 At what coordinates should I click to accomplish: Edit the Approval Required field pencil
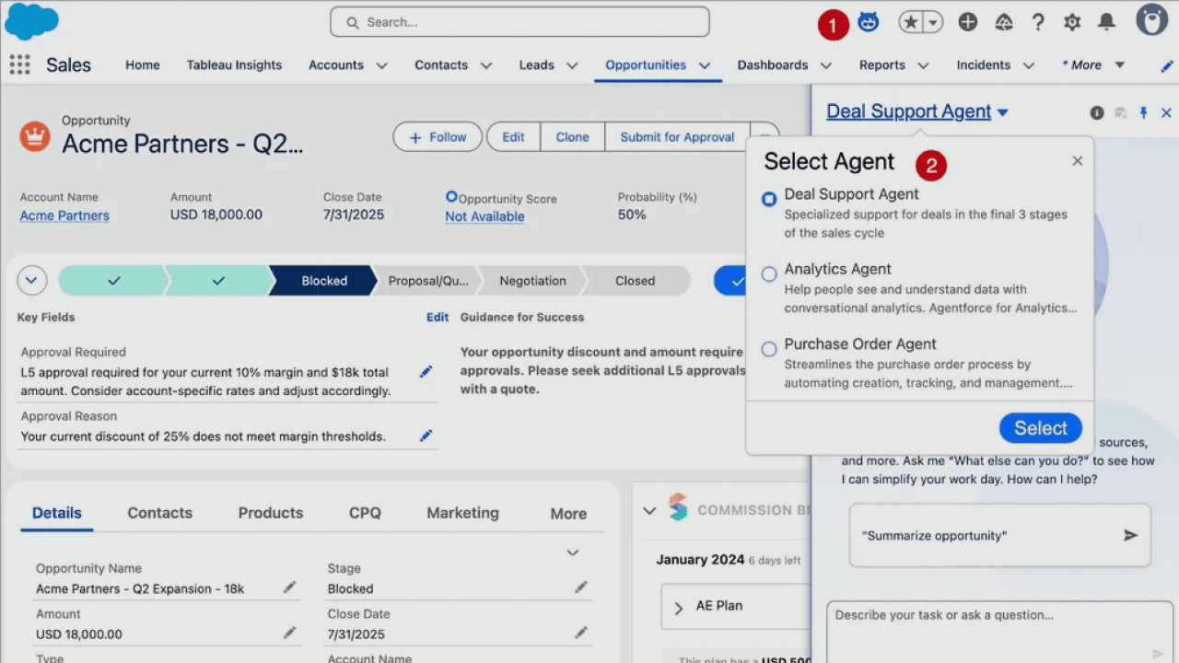tap(426, 371)
